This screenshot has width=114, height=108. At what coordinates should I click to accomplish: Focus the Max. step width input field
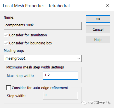click(x=60, y=76)
